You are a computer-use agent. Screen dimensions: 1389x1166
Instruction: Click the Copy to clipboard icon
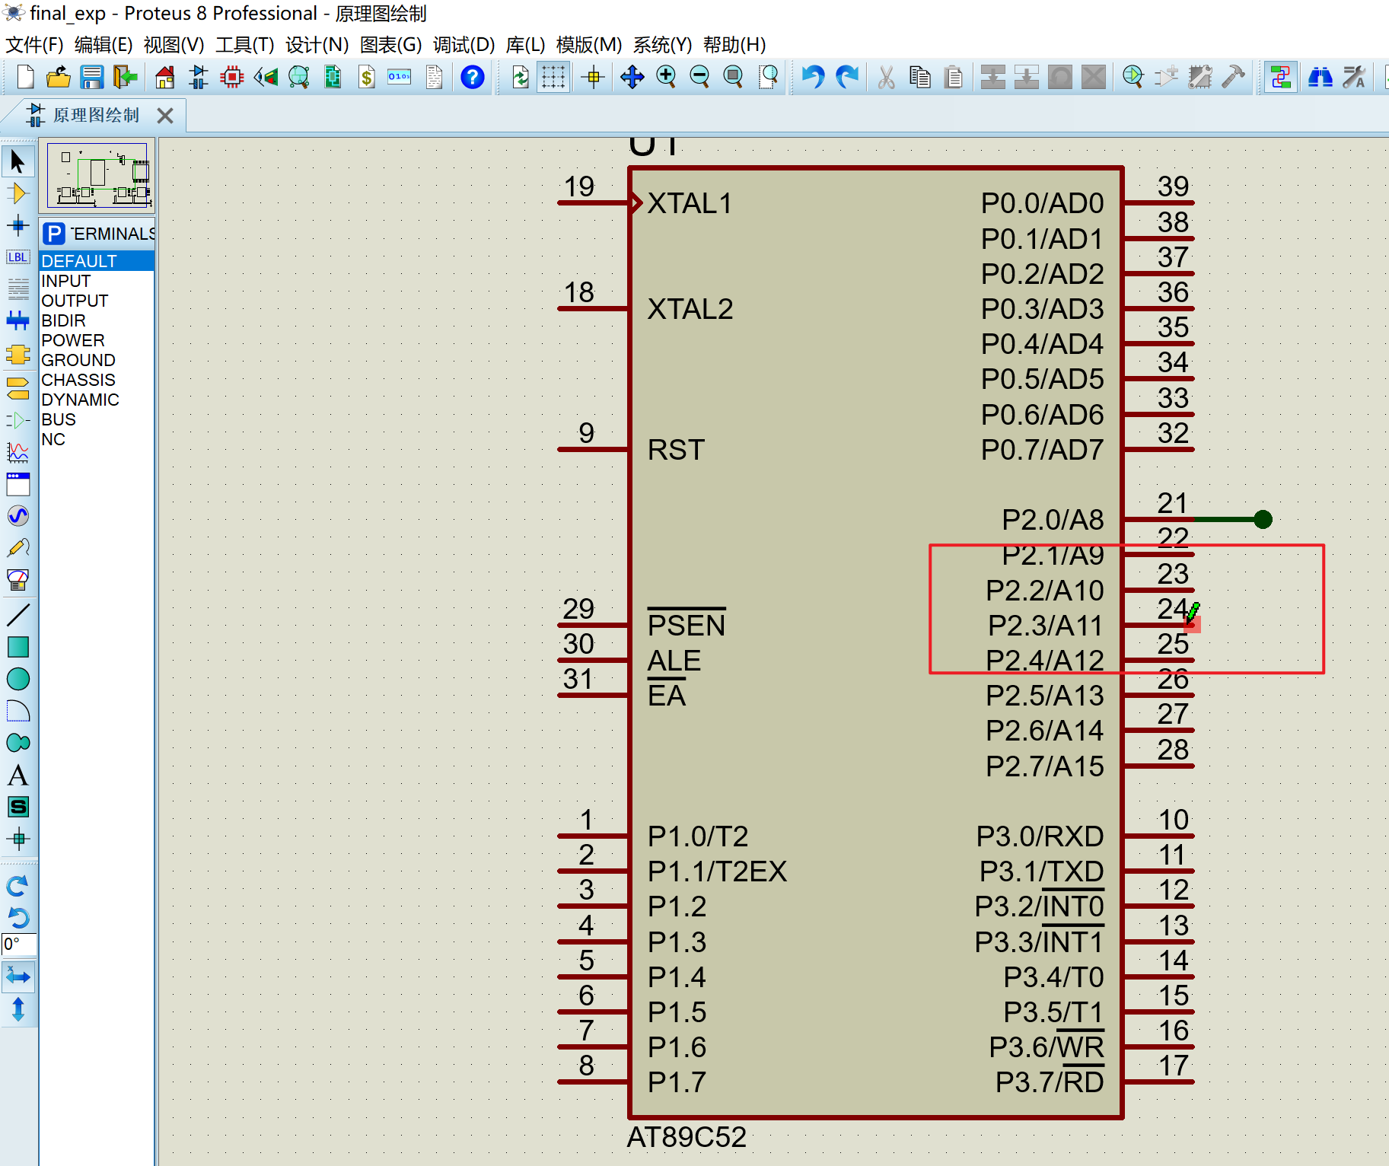920,77
